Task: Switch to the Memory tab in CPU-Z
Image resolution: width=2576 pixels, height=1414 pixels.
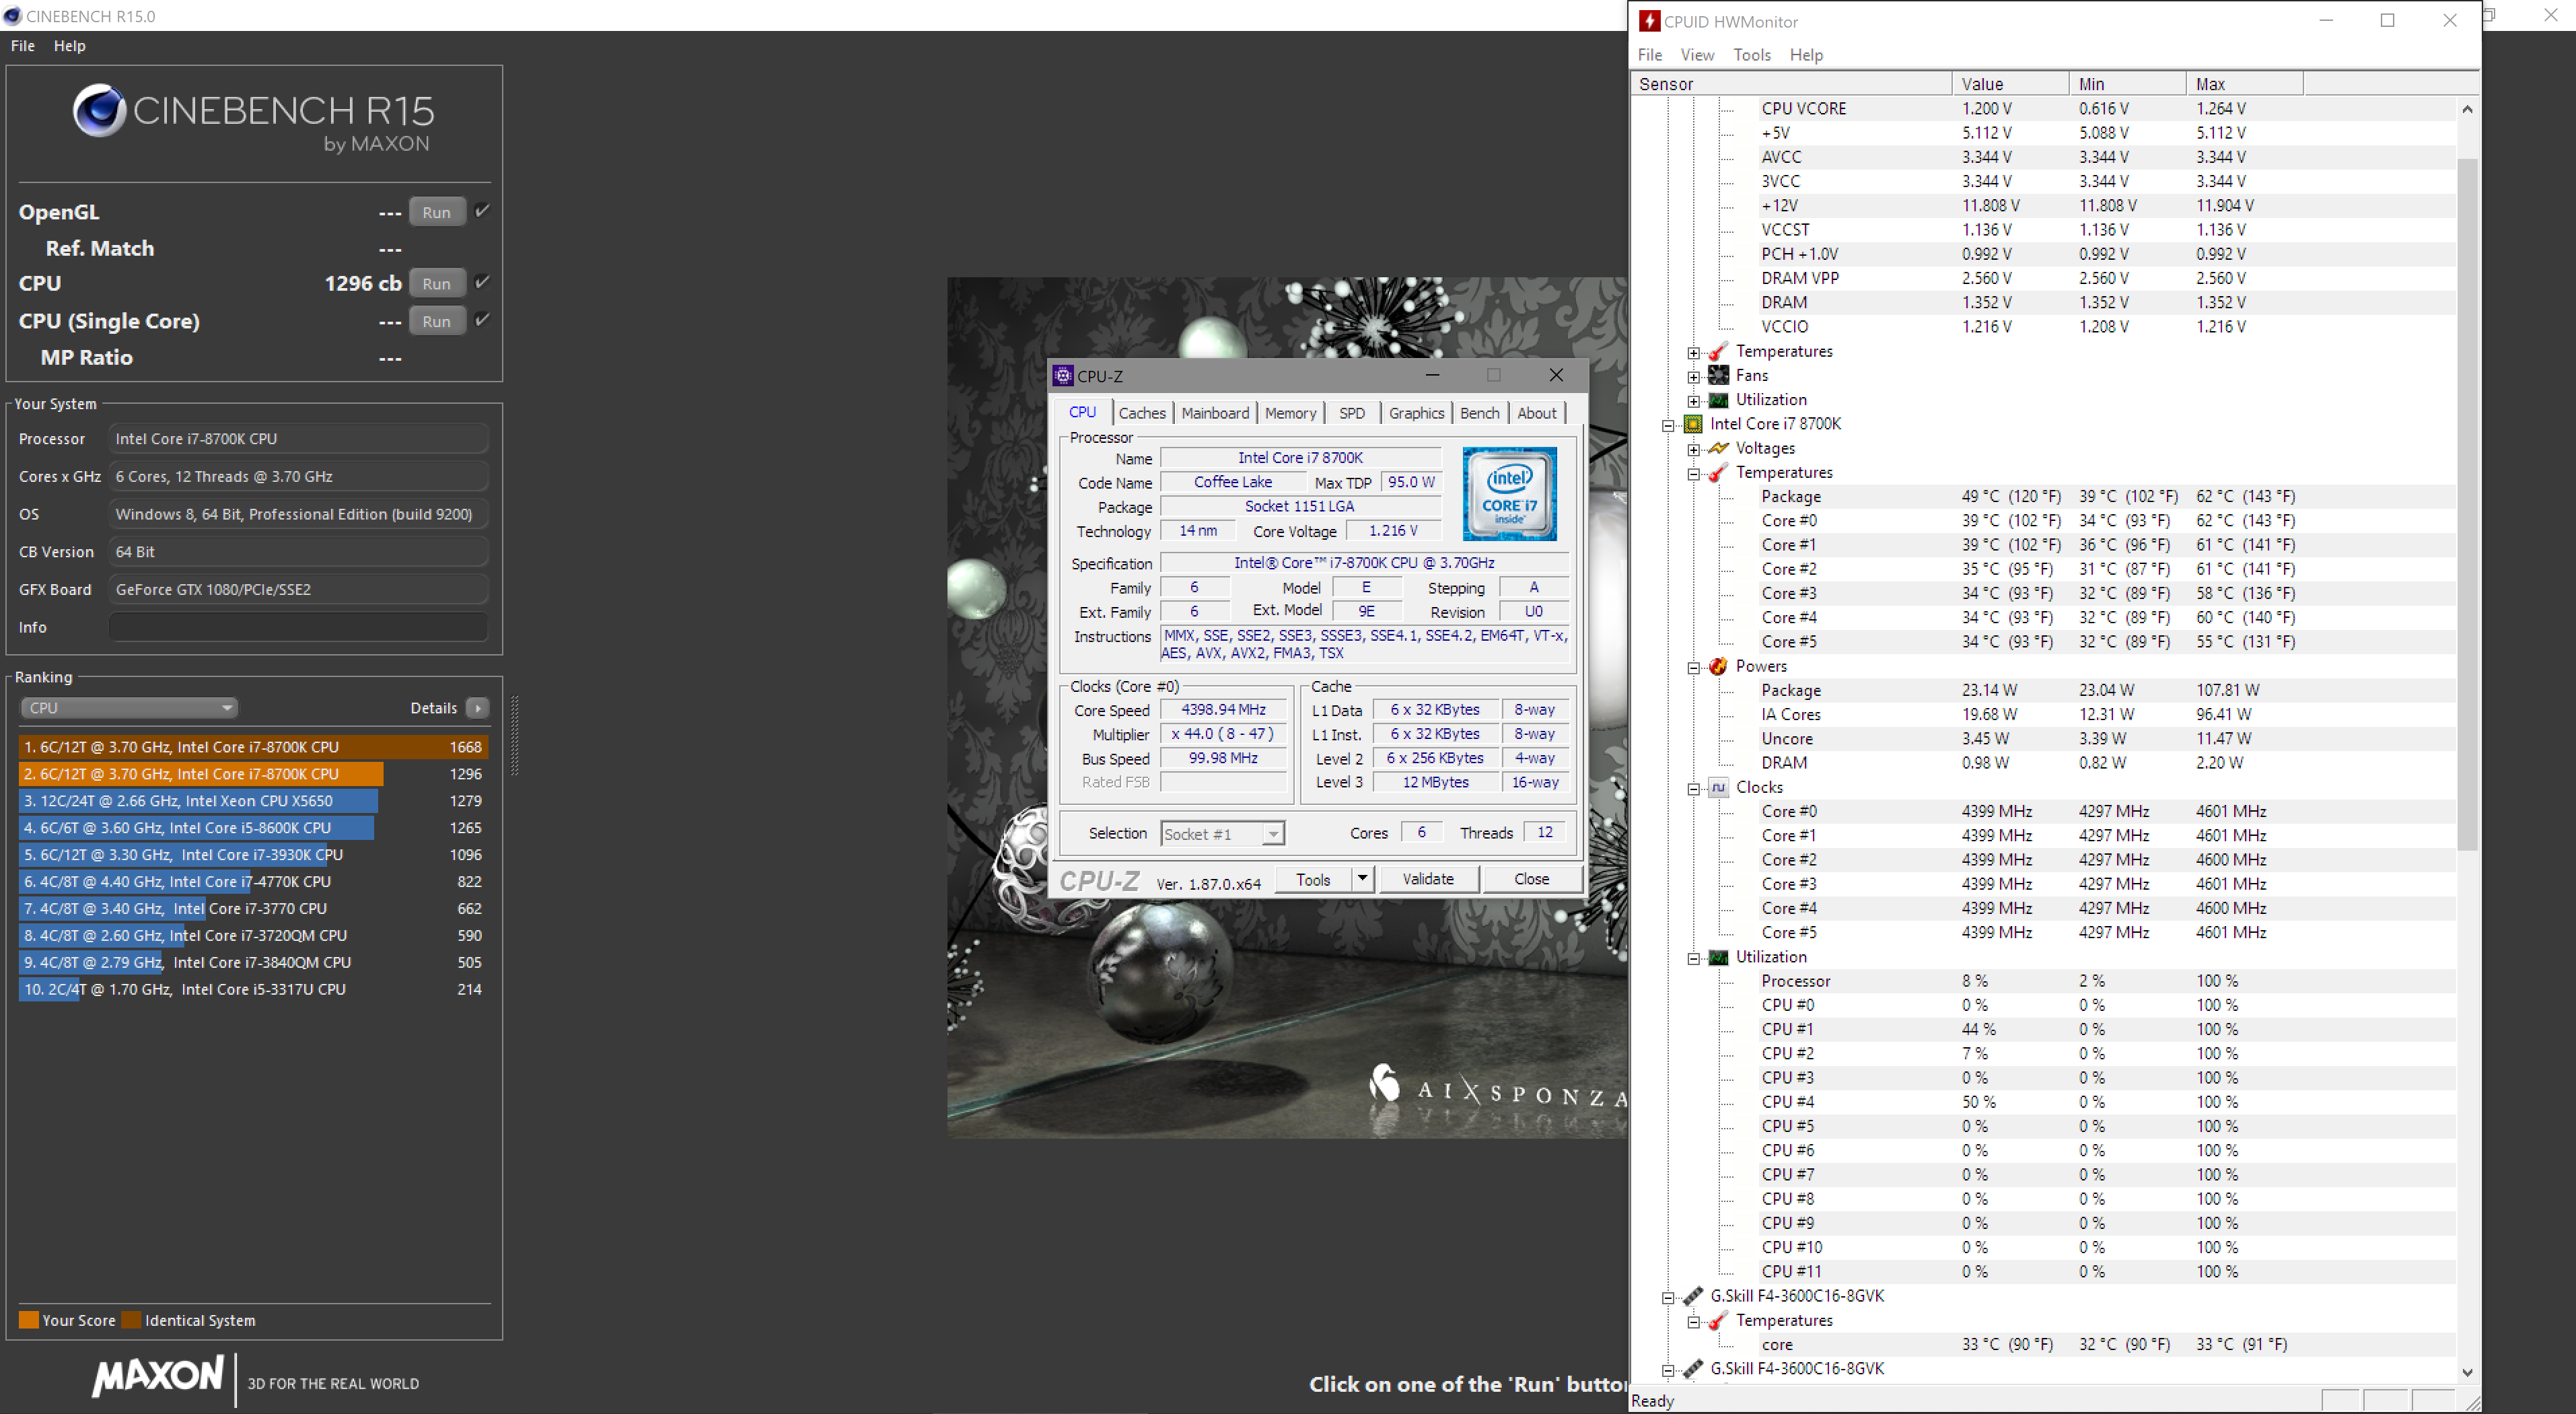Action: [1289, 413]
